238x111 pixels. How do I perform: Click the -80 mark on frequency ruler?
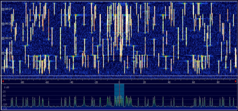coord(22,82)
